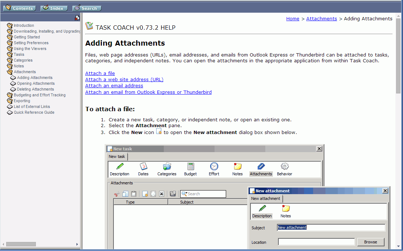Click the Subject field containing New attachment

coord(331,227)
